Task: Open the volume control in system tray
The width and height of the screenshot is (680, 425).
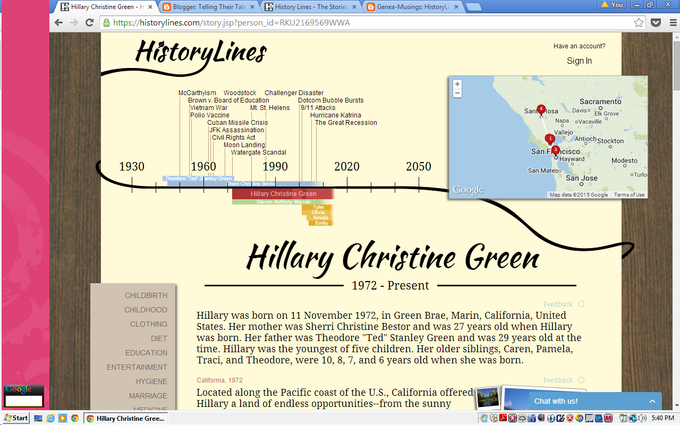Action: (x=642, y=418)
